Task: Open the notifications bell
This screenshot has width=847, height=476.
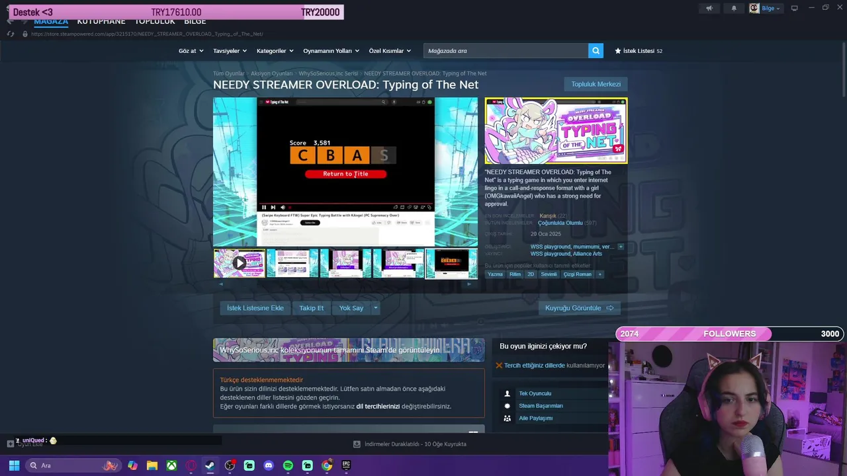Action: click(x=734, y=9)
